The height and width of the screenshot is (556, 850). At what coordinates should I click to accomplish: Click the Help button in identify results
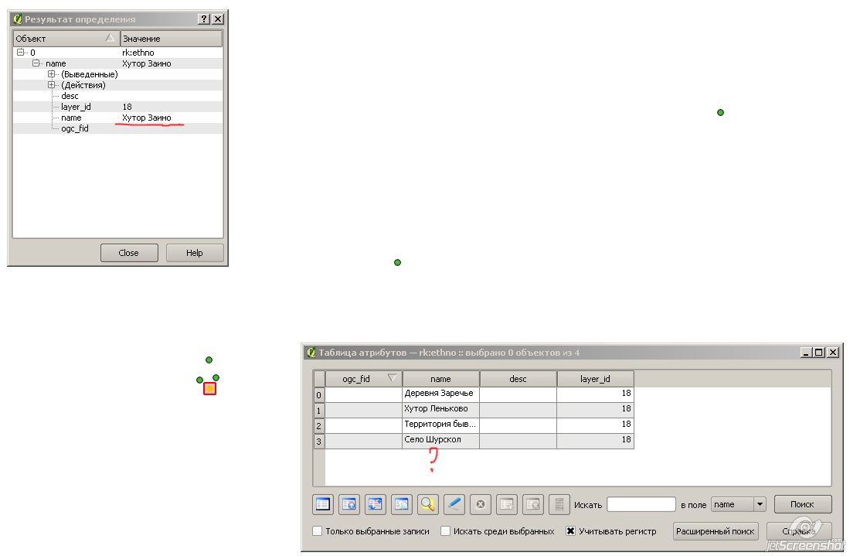tap(195, 253)
